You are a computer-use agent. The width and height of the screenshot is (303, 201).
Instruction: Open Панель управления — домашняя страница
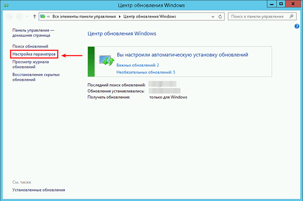[x=33, y=33]
